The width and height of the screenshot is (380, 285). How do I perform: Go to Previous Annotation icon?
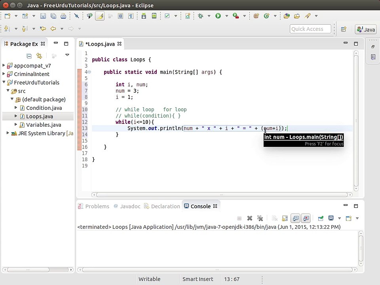(25, 28)
